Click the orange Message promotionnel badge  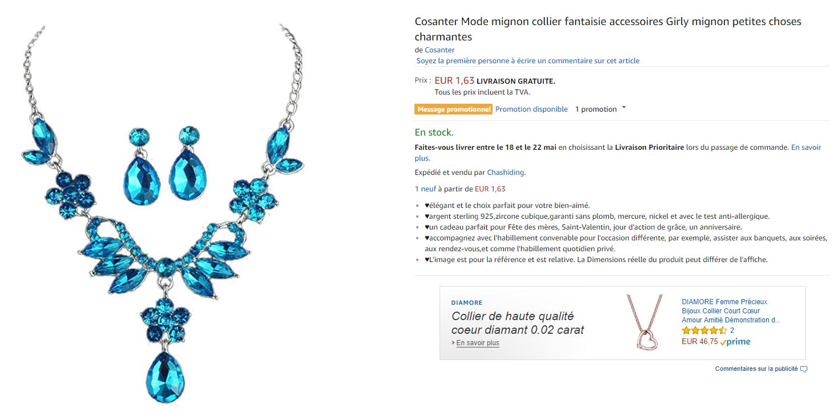(453, 109)
